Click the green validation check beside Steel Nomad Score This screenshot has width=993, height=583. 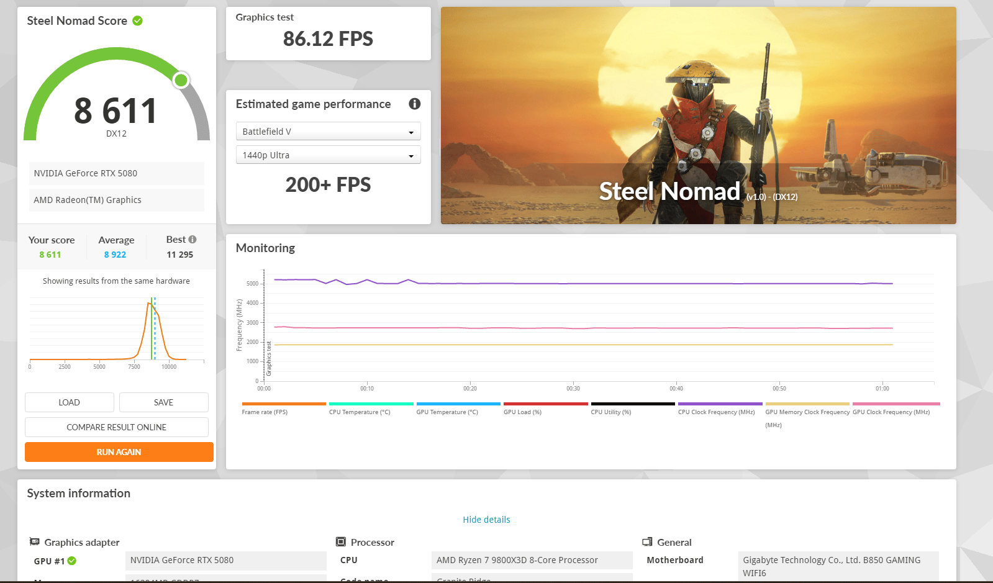click(x=138, y=20)
